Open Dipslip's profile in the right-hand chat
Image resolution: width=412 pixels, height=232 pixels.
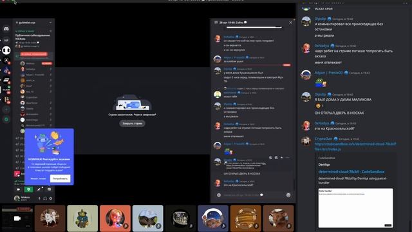click(x=320, y=19)
